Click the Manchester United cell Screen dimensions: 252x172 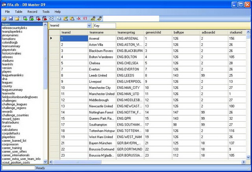[x=102, y=94]
